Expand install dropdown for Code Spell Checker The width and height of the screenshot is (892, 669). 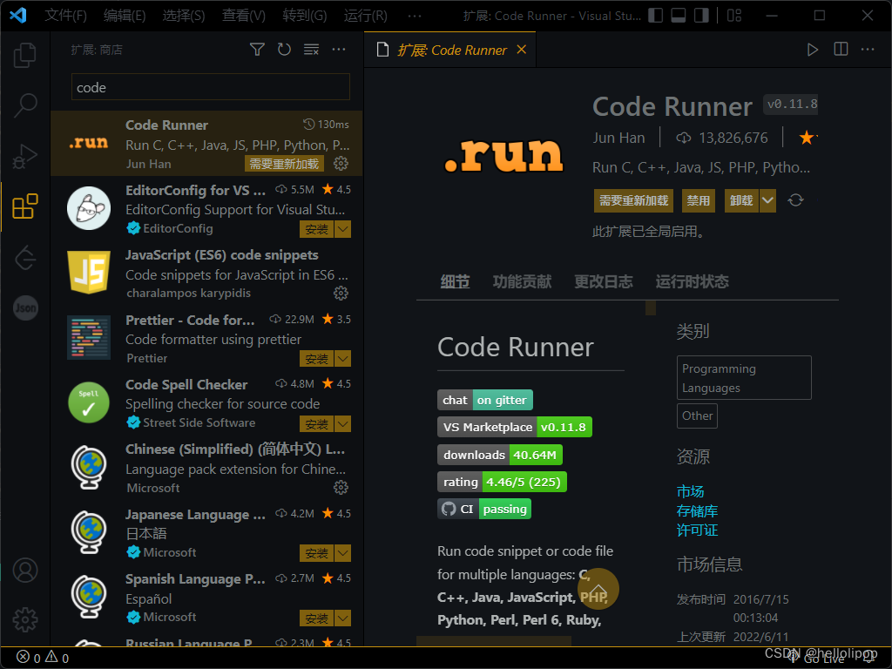[x=343, y=424]
